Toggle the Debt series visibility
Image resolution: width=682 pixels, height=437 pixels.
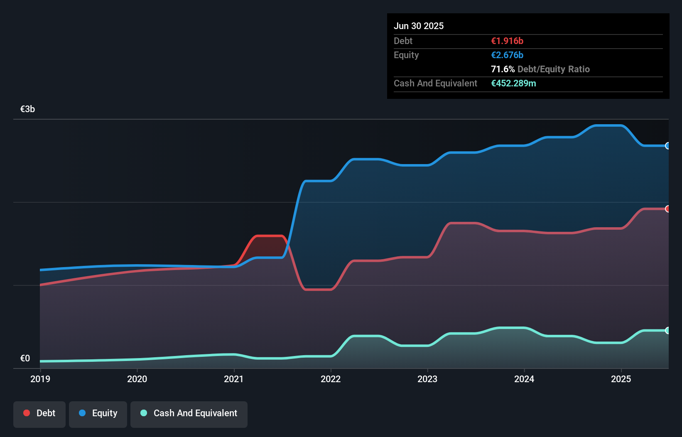point(39,414)
